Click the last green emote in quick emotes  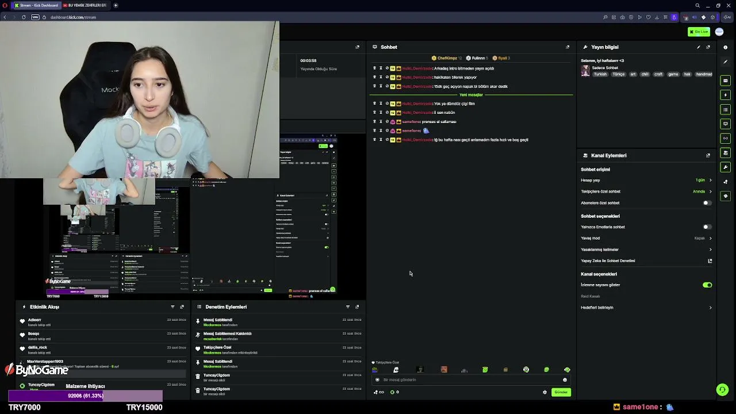point(567,370)
